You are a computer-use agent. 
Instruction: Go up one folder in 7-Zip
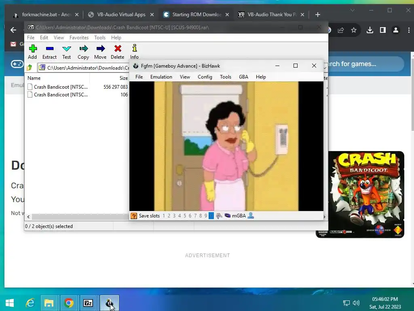pyautogui.click(x=30, y=68)
